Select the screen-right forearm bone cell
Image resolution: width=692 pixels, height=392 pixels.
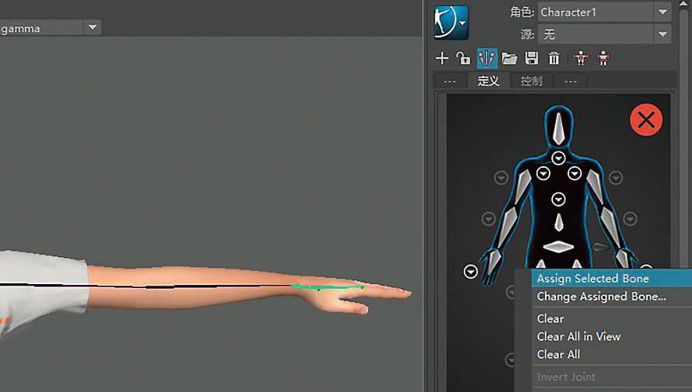[x=610, y=226]
